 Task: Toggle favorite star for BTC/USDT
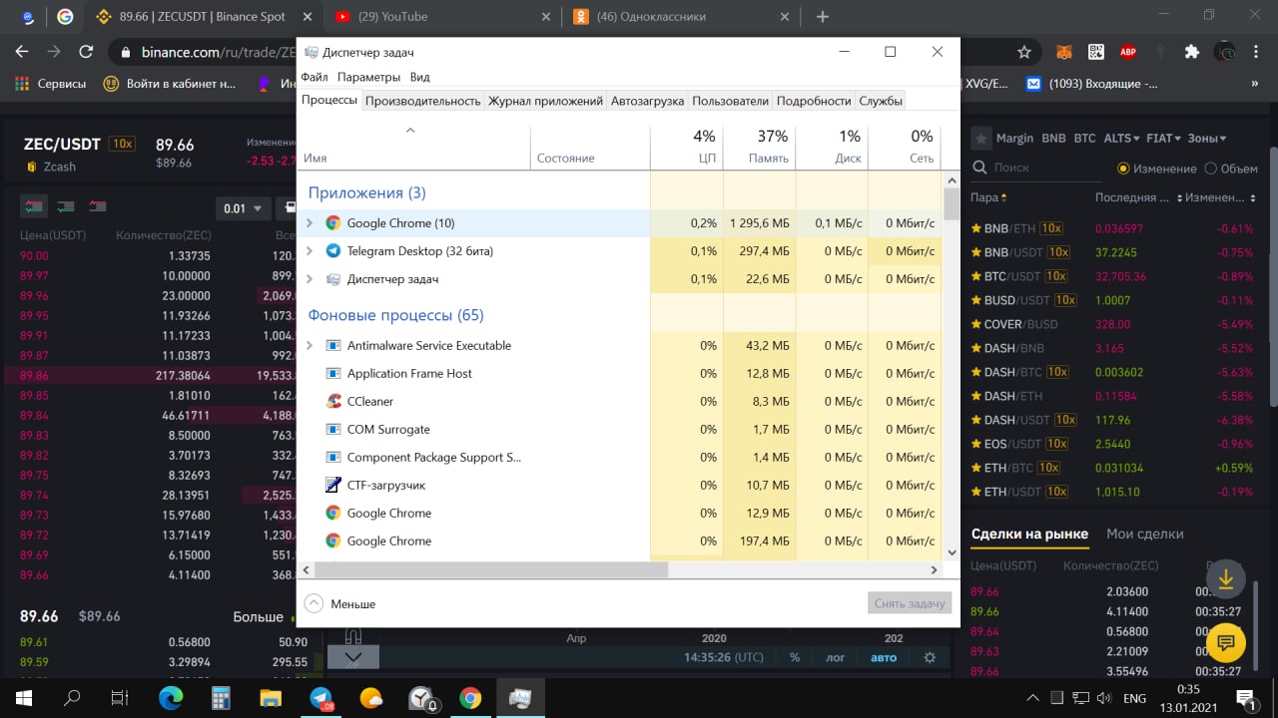click(976, 276)
